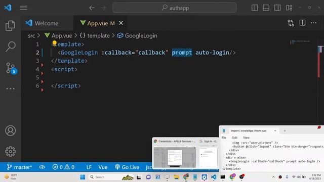The image size is (324, 182).
Task: Click the Go Forward arrow in the title bar
Action: tap(103, 8)
